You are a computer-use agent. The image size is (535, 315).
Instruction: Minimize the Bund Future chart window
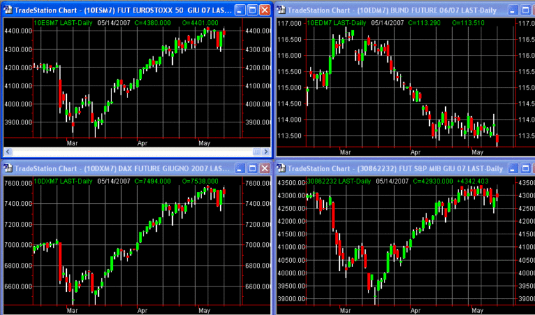[513, 10]
